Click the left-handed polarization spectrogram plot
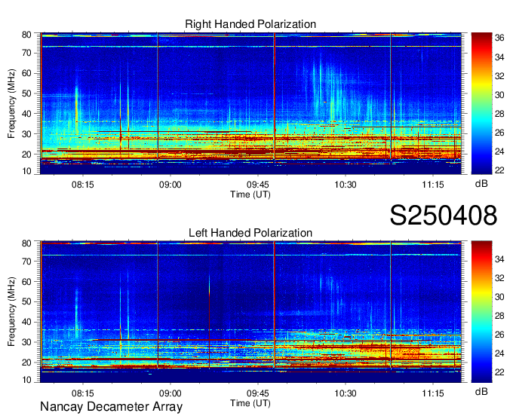 tap(251, 312)
